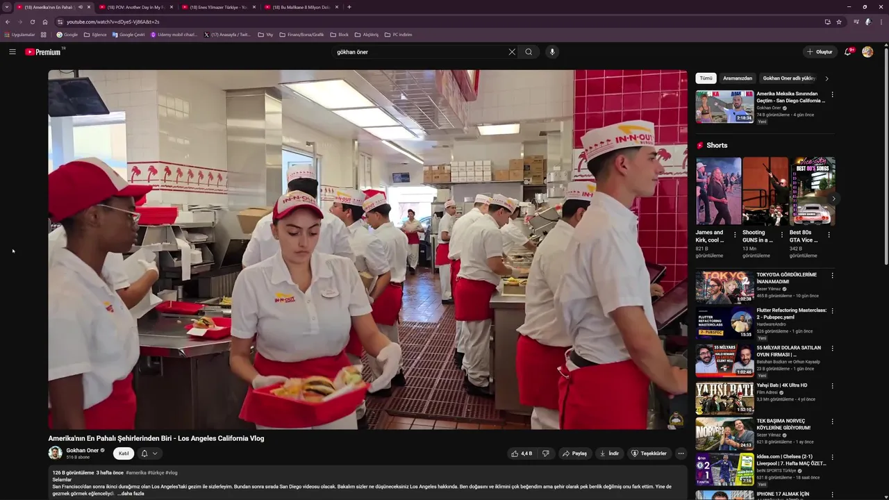Open options for Flutter Refactoring Masterclass video
The width and height of the screenshot is (889, 500).
[x=832, y=311]
